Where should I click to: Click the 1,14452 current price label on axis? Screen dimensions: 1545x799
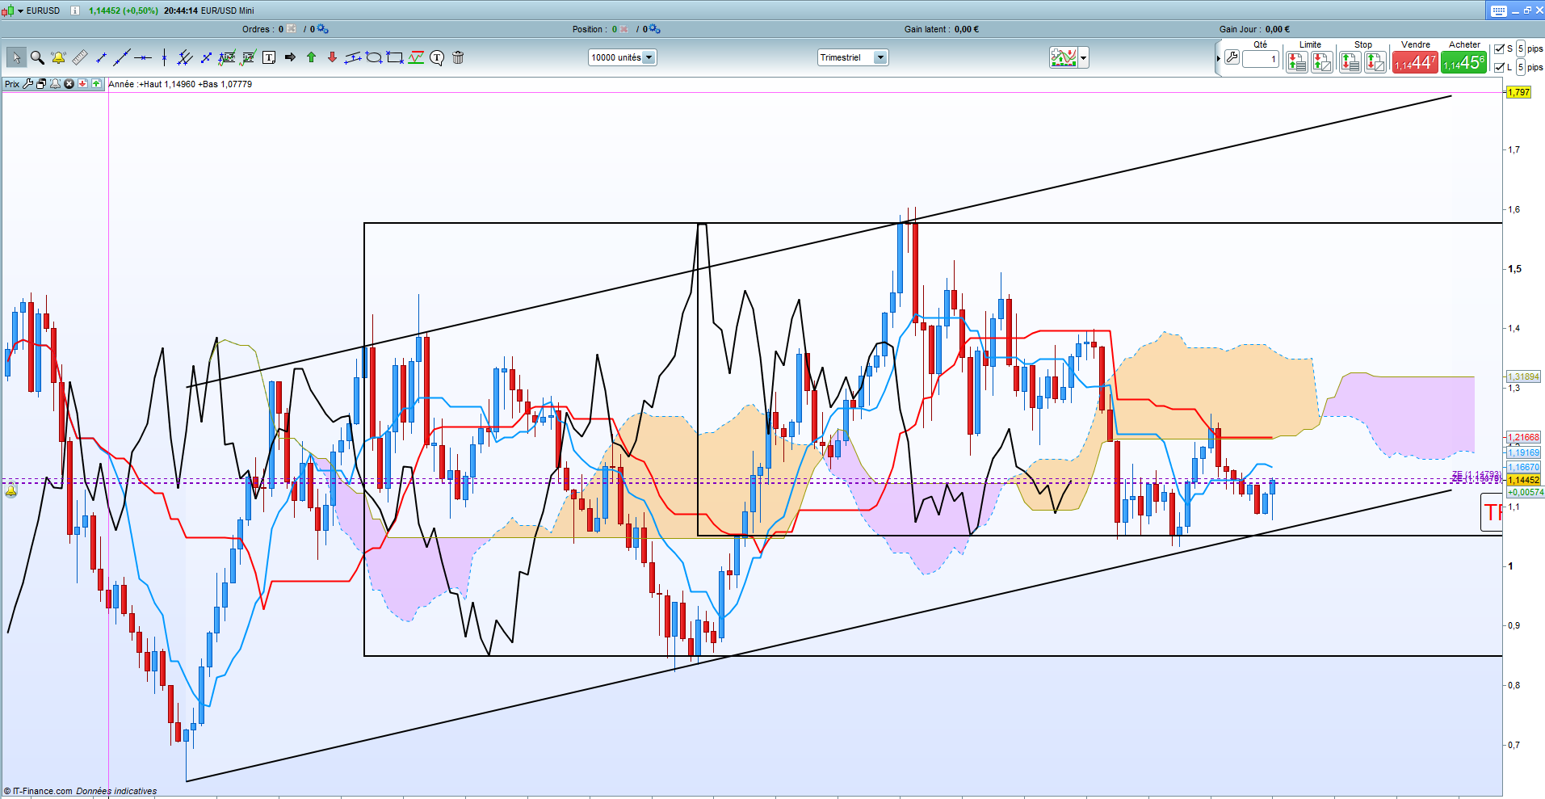(x=1524, y=480)
